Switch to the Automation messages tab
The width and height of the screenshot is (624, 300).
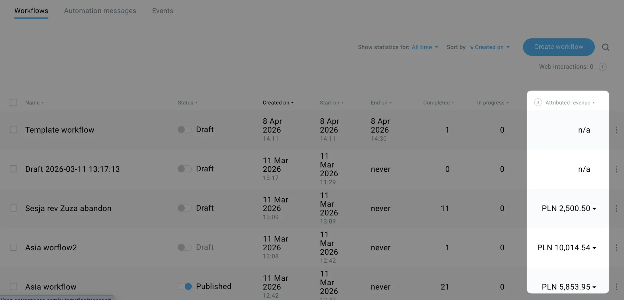pos(100,11)
